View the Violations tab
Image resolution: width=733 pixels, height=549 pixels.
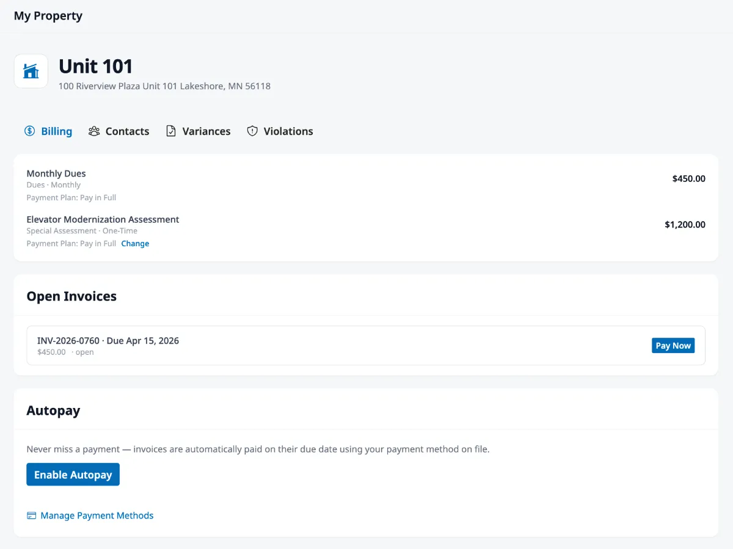click(x=288, y=131)
